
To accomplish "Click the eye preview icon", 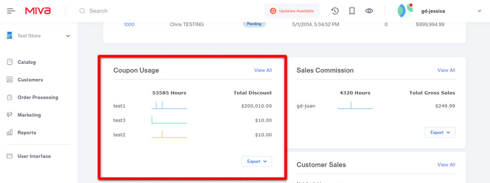I will [x=369, y=11].
